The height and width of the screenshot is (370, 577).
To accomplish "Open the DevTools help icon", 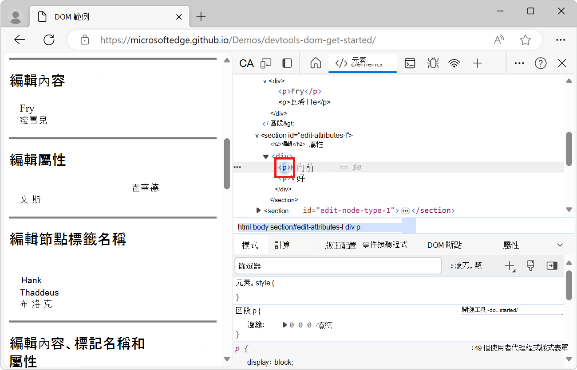I will tap(540, 63).
